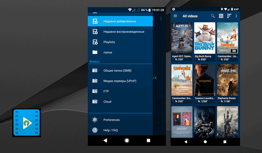This screenshot has height=153, width=262.
Task: Click the Big Buck Bunny title text
Action: 203,56
